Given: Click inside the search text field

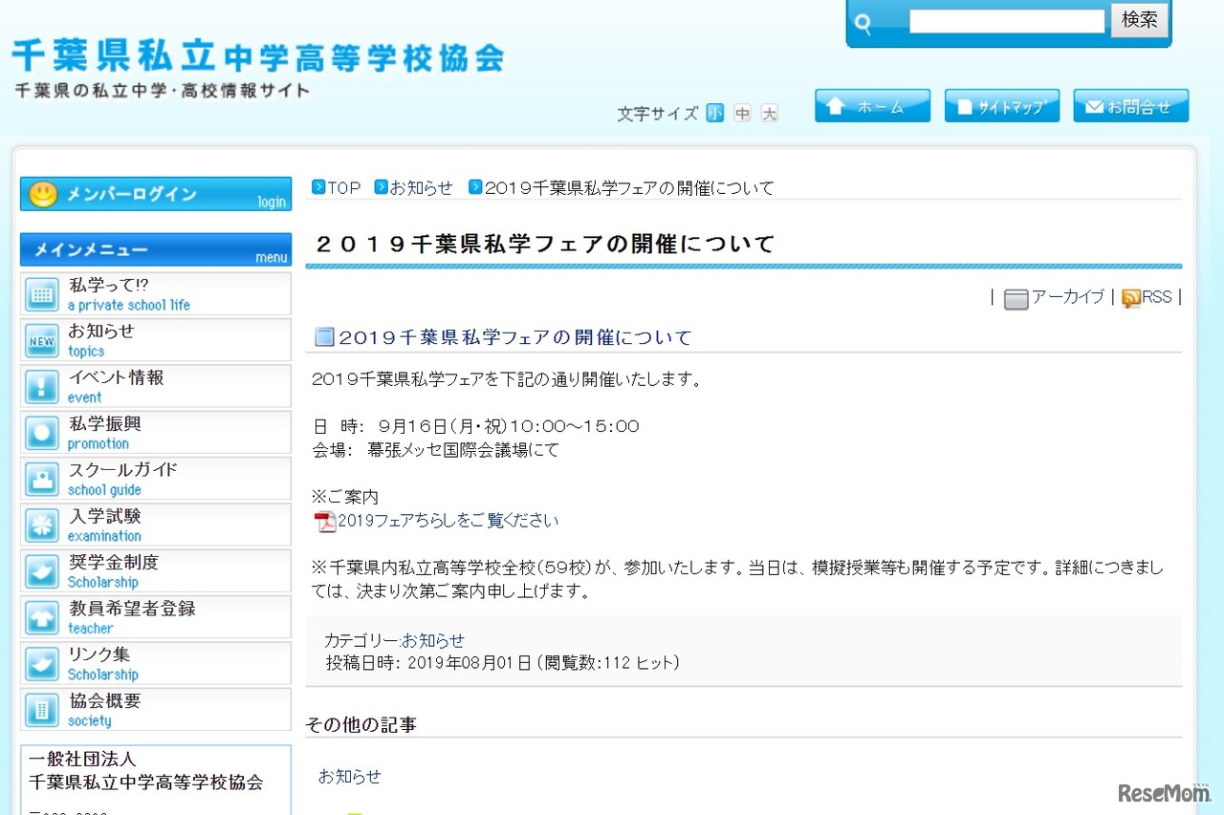Looking at the screenshot, I should [x=1006, y=22].
